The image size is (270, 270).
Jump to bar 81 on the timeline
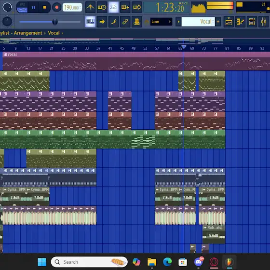click(227, 48)
